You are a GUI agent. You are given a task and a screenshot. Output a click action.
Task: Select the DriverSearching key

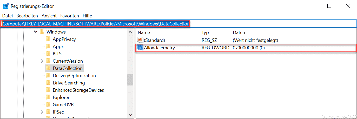69,83
